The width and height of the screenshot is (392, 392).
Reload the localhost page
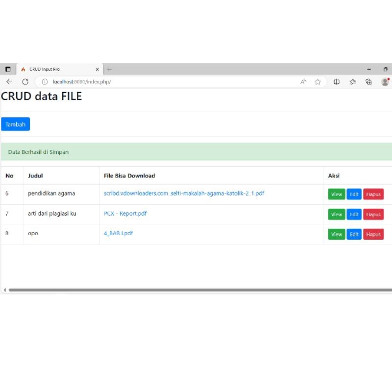click(x=25, y=82)
